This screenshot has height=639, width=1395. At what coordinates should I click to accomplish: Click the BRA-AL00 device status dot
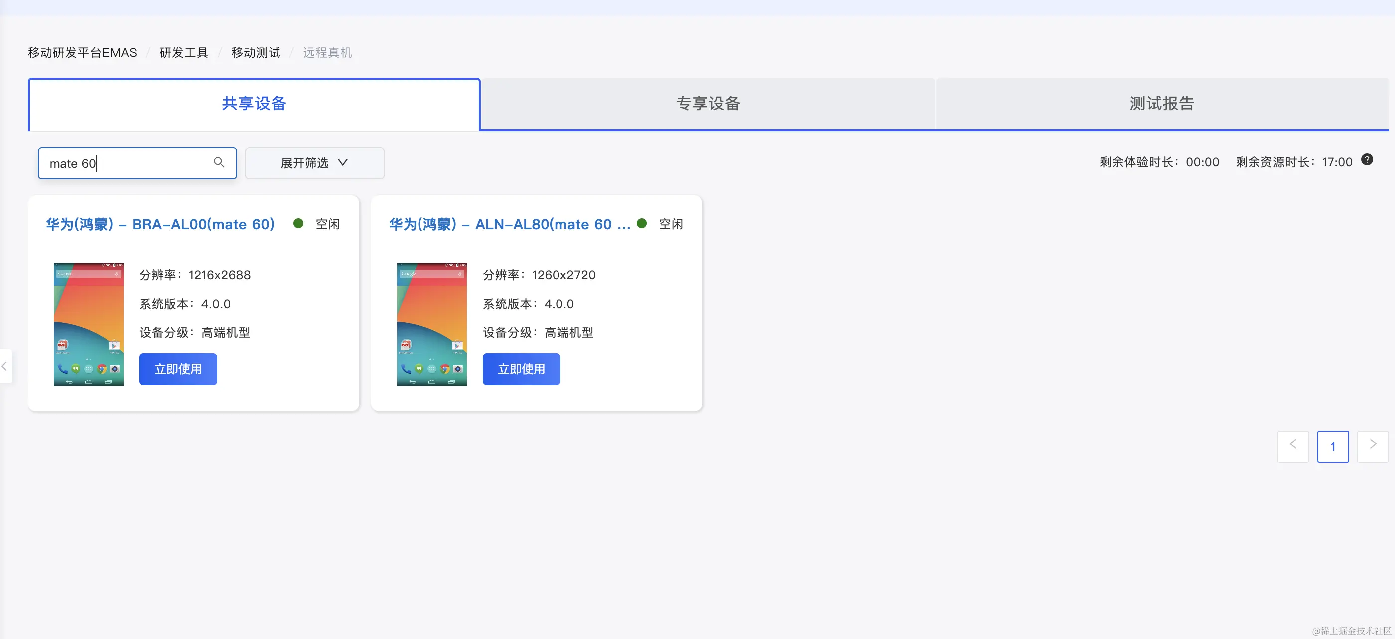298,223
